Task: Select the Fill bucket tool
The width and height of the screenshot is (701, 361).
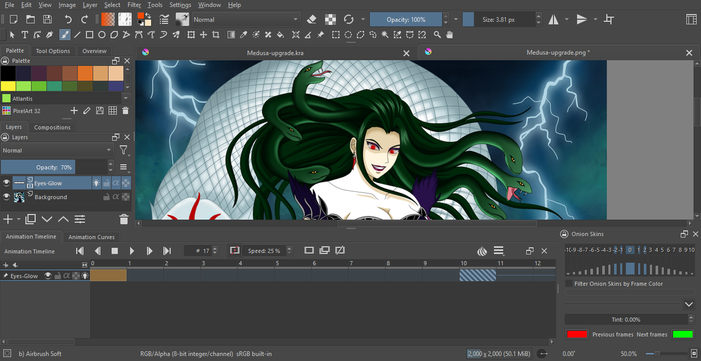Action: tap(280, 34)
